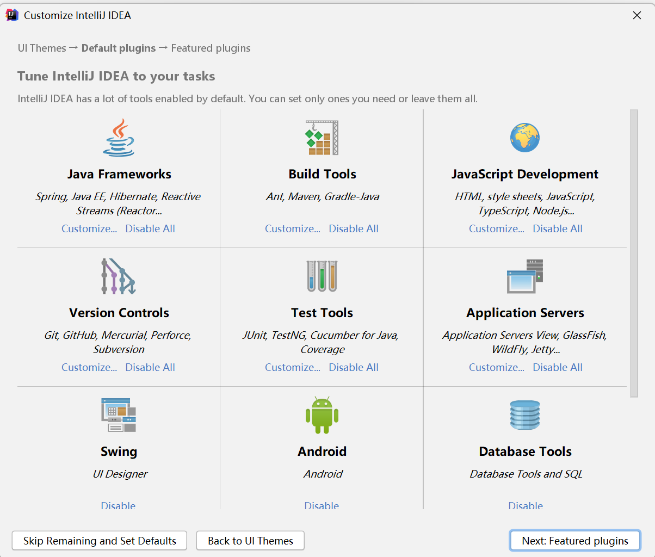This screenshot has height=557, width=655.
Task: Close the Customize IntelliJ IDEA dialog
Action: (637, 15)
